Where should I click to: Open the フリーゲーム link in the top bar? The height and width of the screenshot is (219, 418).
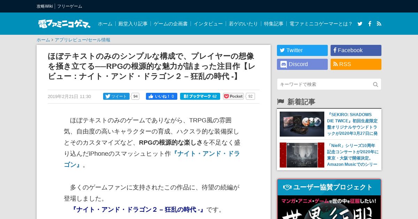70,6
